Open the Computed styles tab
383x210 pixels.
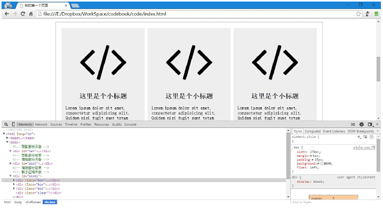click(313, 131)
